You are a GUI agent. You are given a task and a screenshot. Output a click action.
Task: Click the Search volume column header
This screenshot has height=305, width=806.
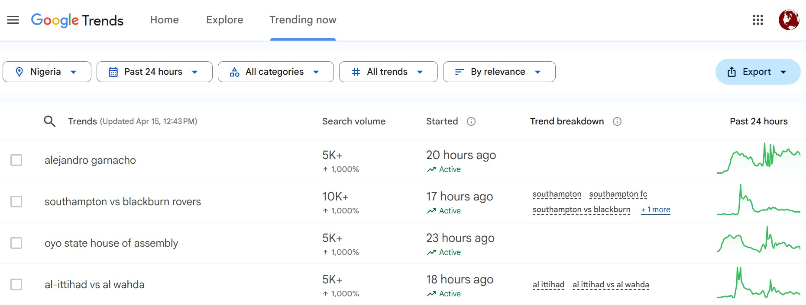pyautogui.click(x=354, y=121)
